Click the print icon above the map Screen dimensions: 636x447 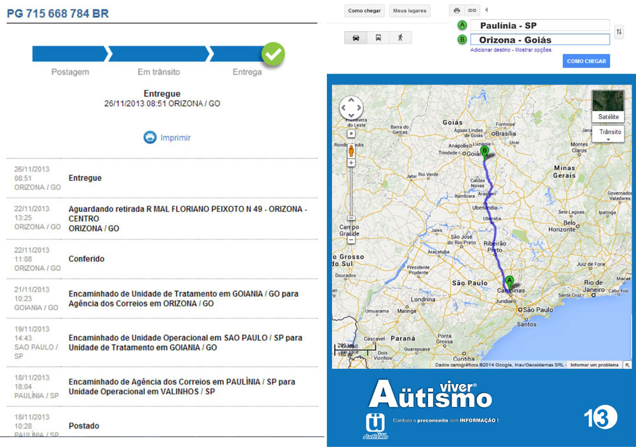pos(457,11)
